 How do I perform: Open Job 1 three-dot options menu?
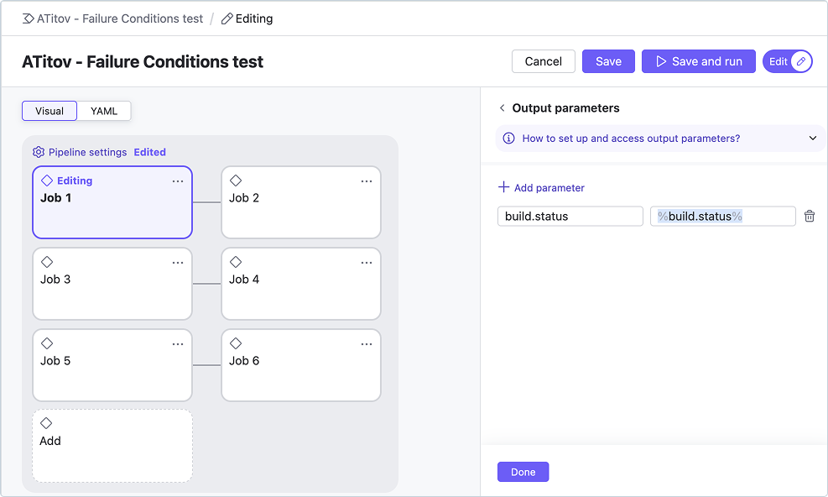coord(178,181)
